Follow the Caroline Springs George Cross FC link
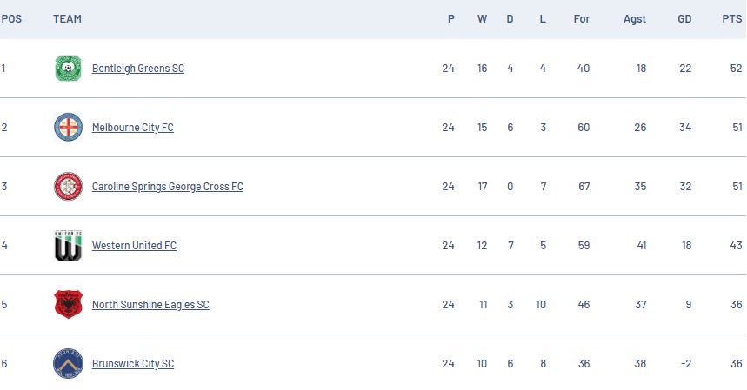The height and width of the screenshot is (390, 747). (168, 187)
